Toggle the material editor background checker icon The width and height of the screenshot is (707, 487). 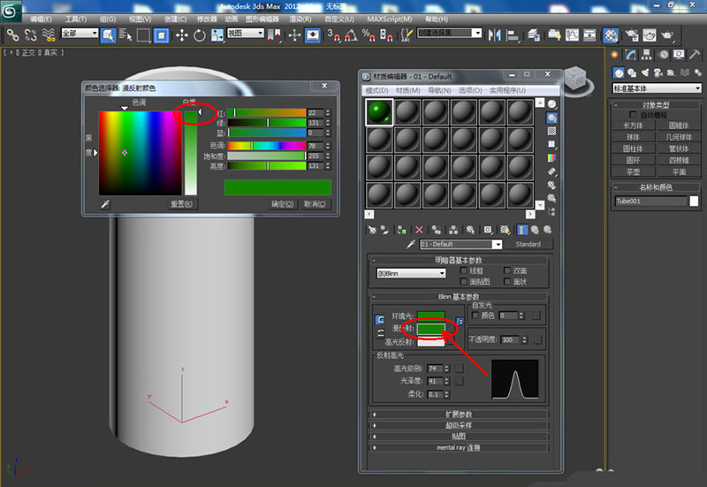pyautogui.click(x=552, y=131)
